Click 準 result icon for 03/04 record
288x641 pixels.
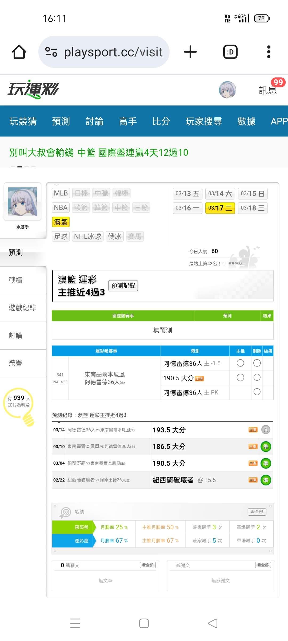pos(266,463)
